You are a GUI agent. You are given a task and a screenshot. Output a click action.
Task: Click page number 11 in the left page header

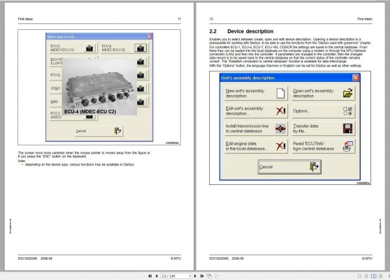(179, 19)
